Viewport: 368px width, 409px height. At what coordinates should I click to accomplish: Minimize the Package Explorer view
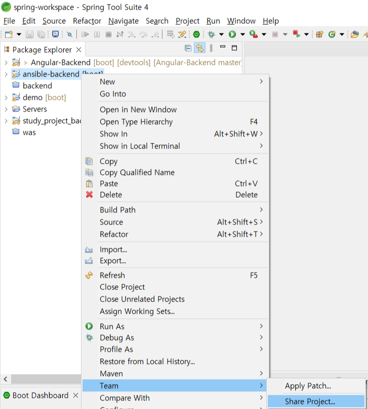[223, 47]
